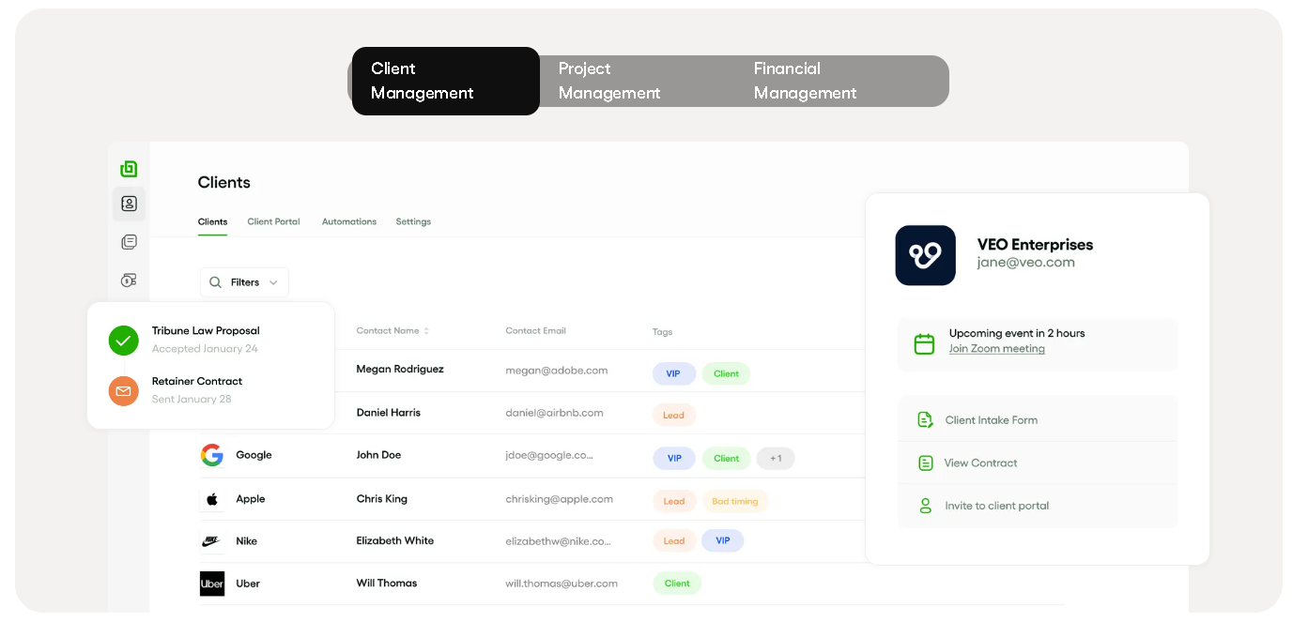The image size is (1293, 622).
Task: Click email chrisking@apple.com
Action: click(559, 499)
